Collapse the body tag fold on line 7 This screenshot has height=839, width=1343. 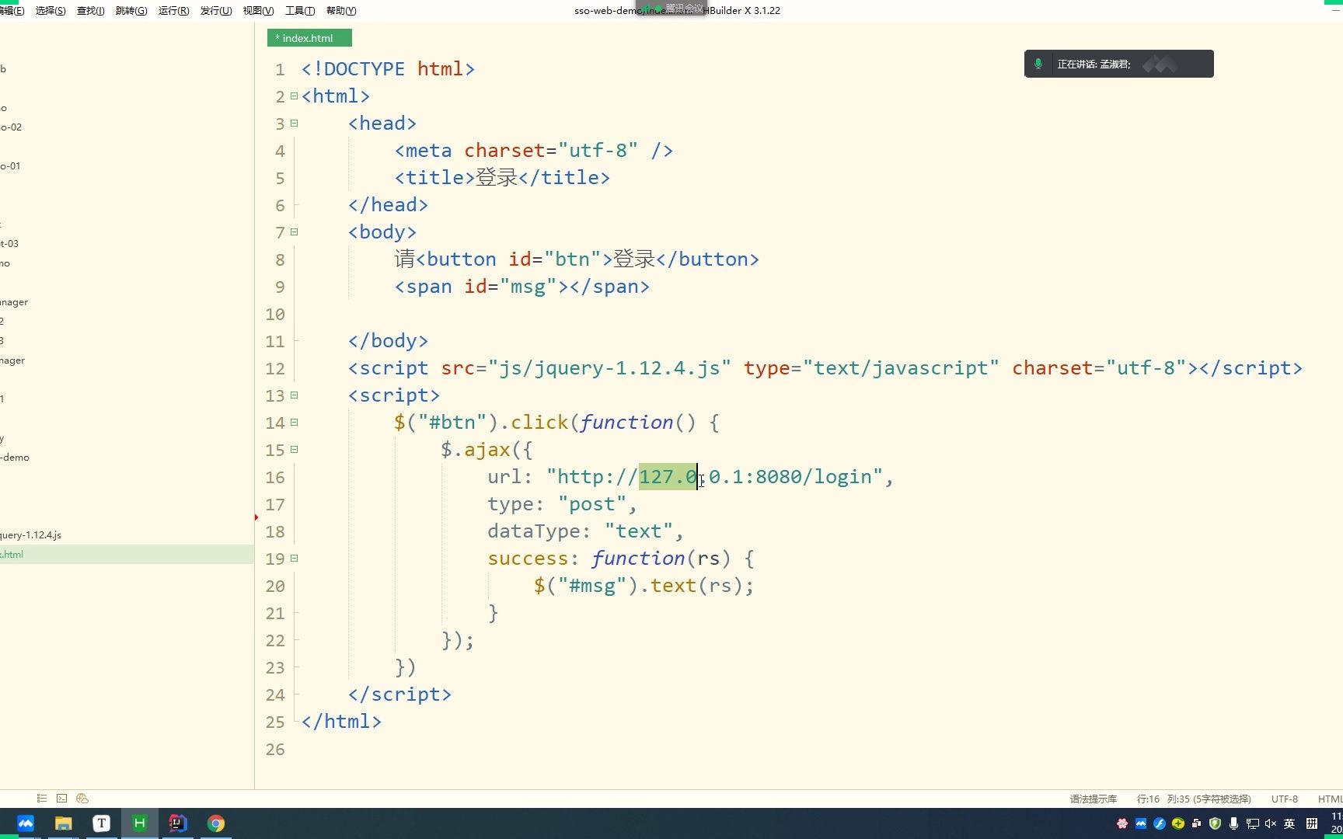[295, 232]
